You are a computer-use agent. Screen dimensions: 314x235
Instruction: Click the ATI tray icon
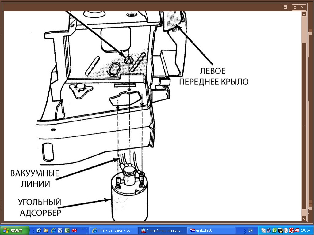tap(297, 230)
